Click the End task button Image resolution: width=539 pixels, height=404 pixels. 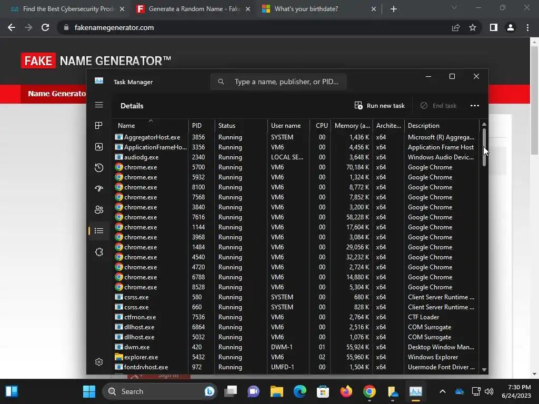pyautogui.click(x=438, y=105)
